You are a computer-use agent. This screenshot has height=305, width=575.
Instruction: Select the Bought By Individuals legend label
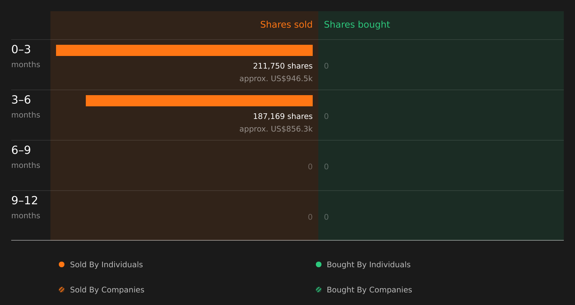[368, 265]
